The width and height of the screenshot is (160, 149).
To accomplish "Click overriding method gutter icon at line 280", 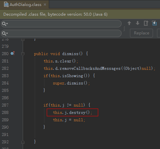I will (13, 53).
